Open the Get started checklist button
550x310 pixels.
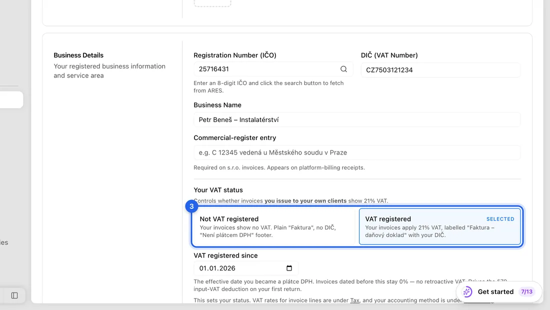pyautogui.click(x=499, y=292)
